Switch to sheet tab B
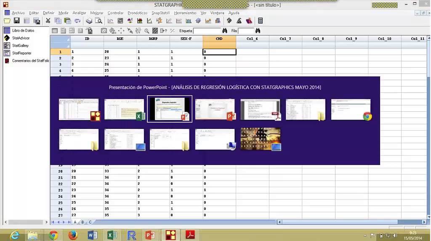Viewport: 431px width, 241px height. click(82, 222)
